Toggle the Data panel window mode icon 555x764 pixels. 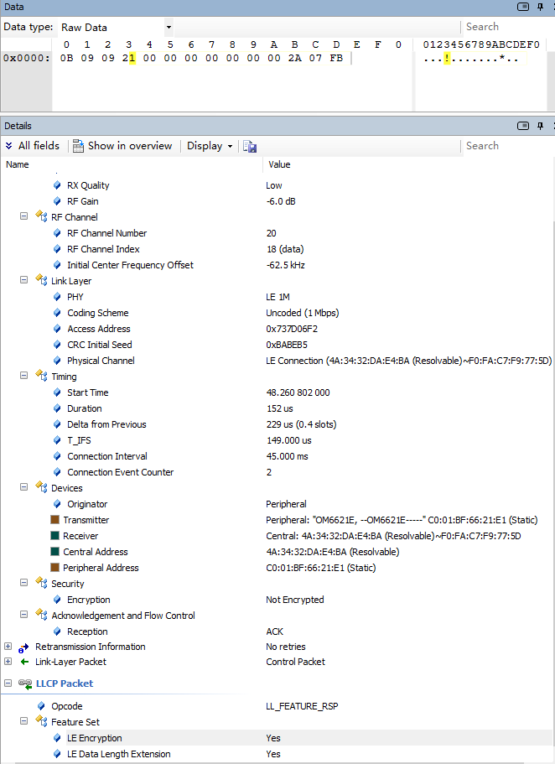click(x=523, y=7)
